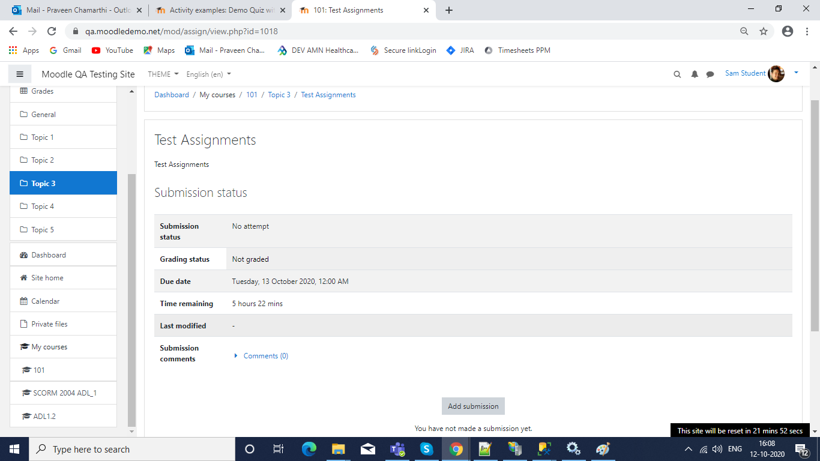Go back using the browser back arrow
The width and height of the screenshot is (820, 461).
tap(13, 31)
